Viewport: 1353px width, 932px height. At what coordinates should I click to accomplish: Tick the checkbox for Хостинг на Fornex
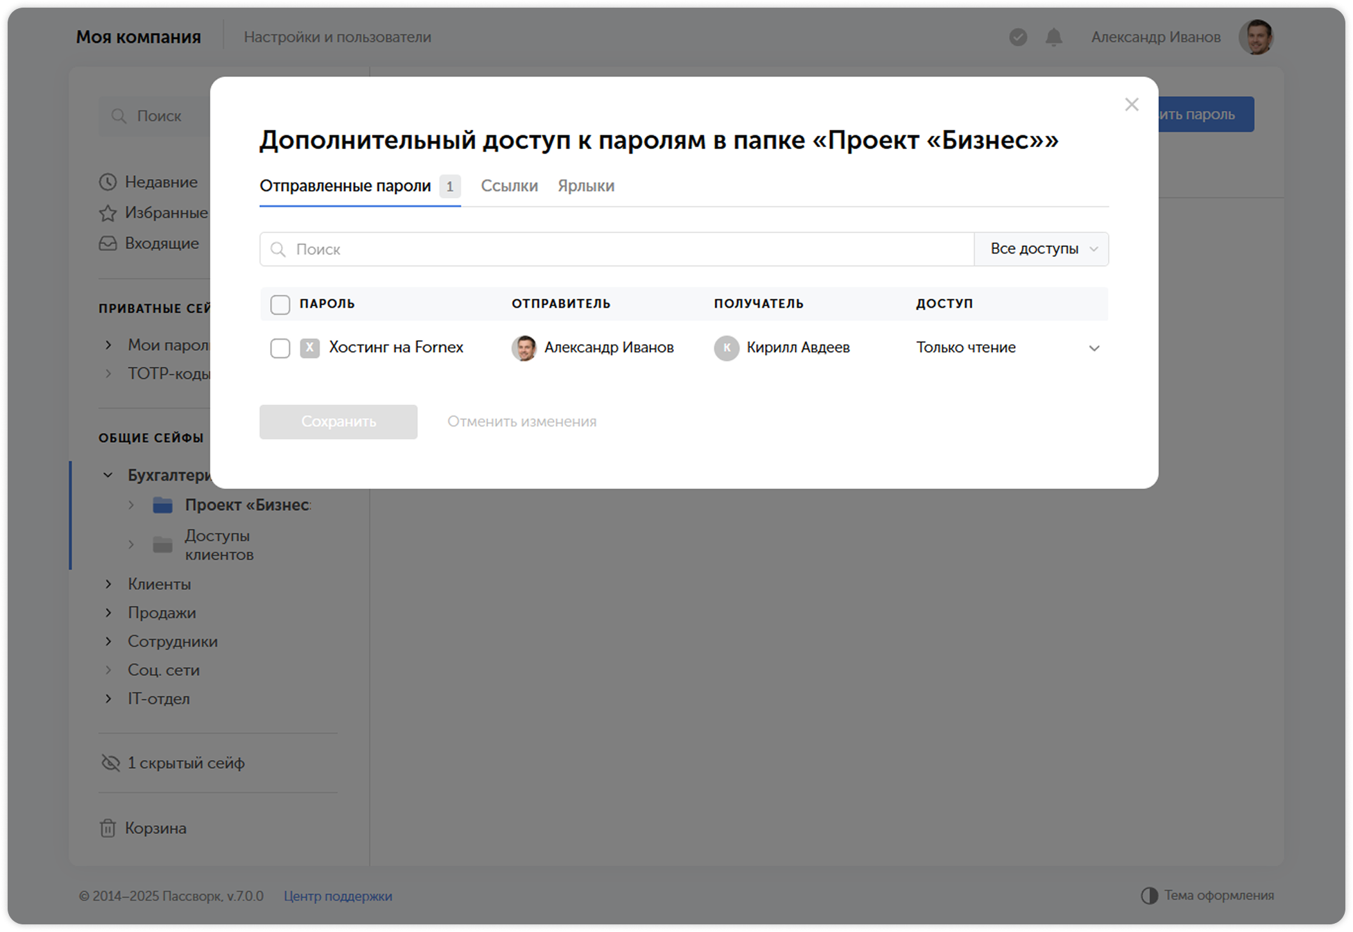pyautogui.click(x=280, y=348)
